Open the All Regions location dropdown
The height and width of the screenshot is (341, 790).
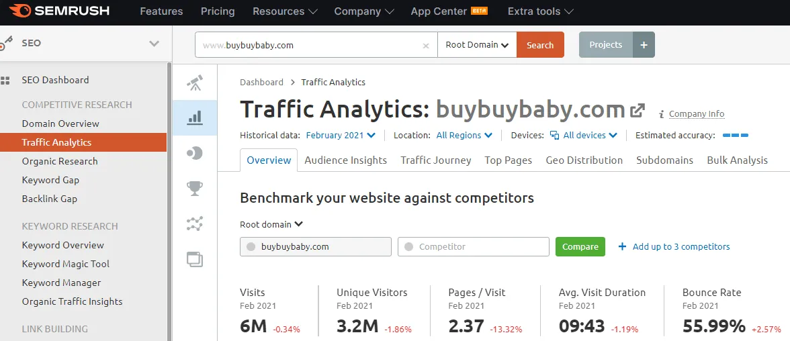click(x=464, y=136)
